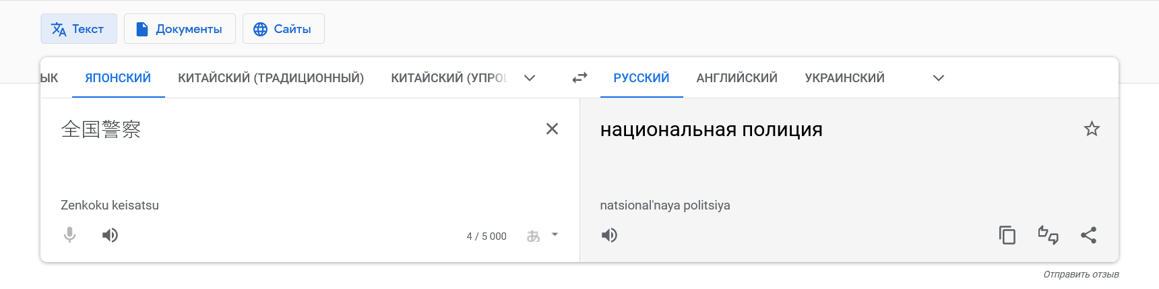The image size is (1159, 289).
Task: Listen to the Japanese source text
Action: (110, 235)
